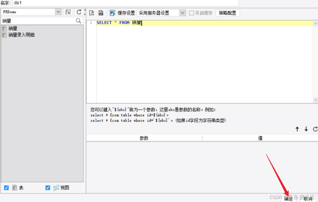
Task: Click the 取消 cancel button
Action: (x=308, y=199)
